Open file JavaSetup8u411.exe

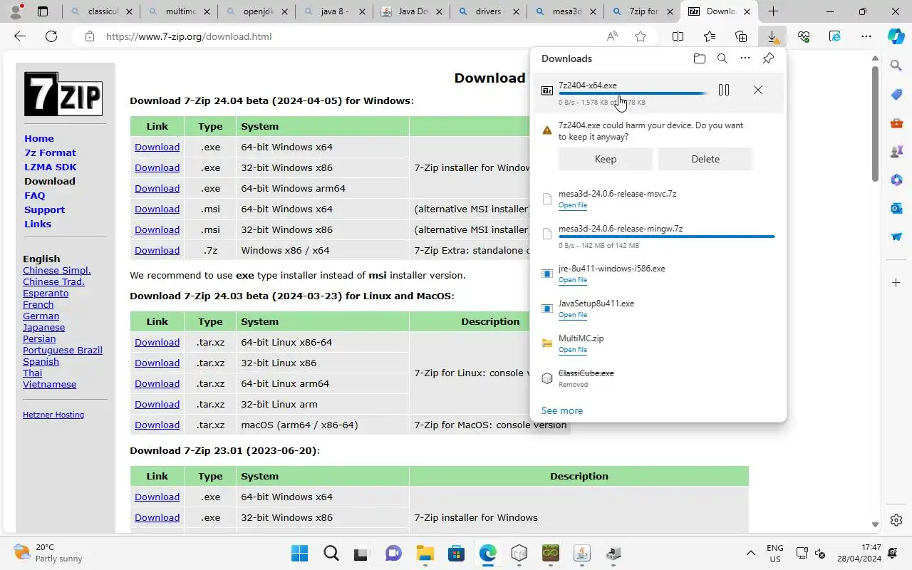click(573, 315)
